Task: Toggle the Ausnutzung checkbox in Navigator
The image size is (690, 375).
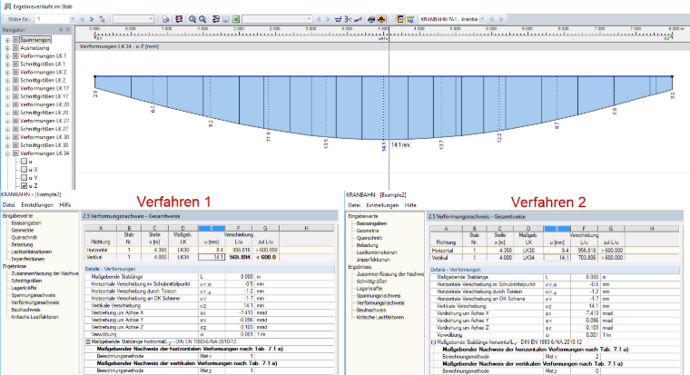Action: click(x=15, y=47)
